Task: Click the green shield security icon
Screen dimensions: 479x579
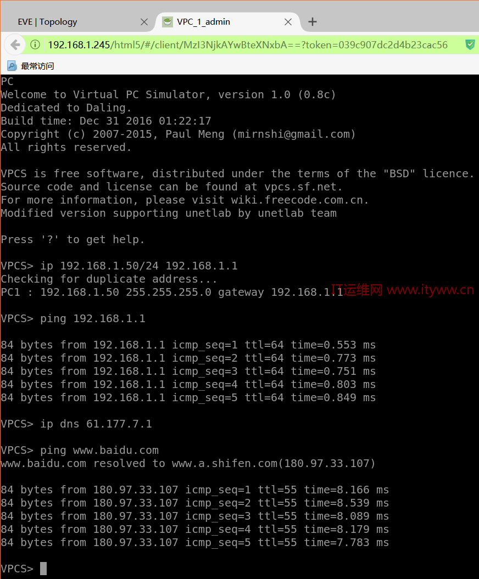Action: pyautogui.click(x=470, y=45)
